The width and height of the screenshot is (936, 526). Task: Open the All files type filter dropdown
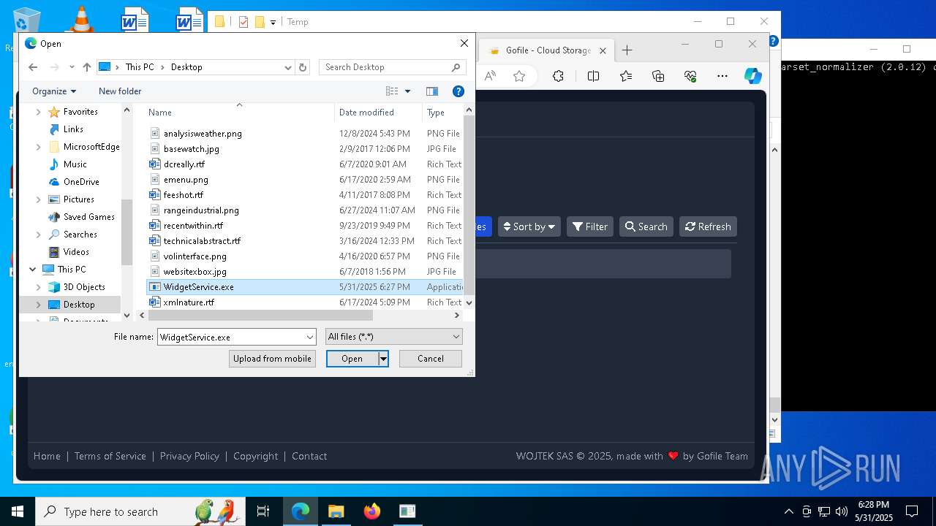coord(456,337)
